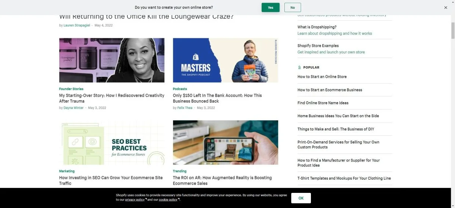Open the cookie policy link
Image resolution: width=455 pixels, height=208 pixels.
[168, 200]
